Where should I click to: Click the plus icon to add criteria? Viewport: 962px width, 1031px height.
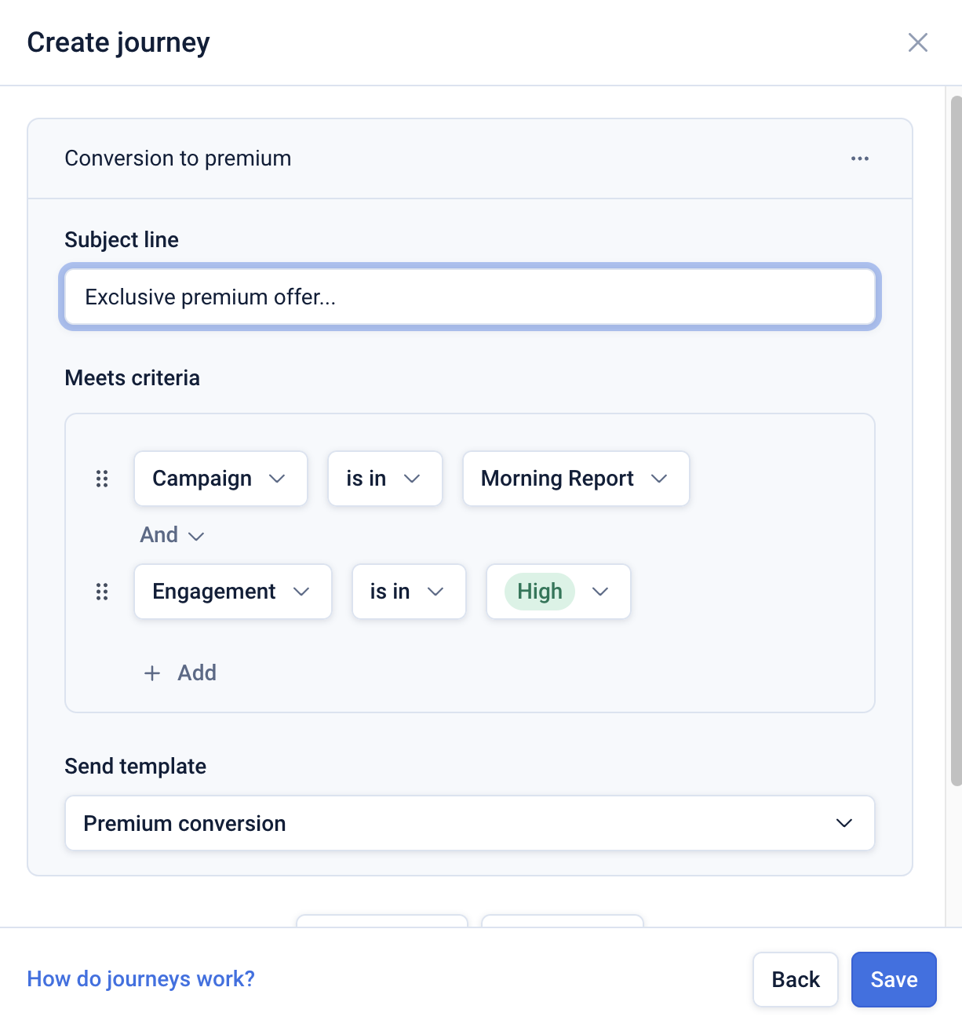pos(152,673)
